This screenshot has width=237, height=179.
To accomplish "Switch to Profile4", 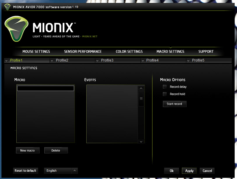I will point(152,60).
